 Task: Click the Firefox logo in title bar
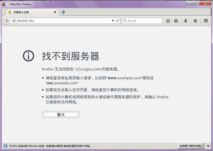4,4
